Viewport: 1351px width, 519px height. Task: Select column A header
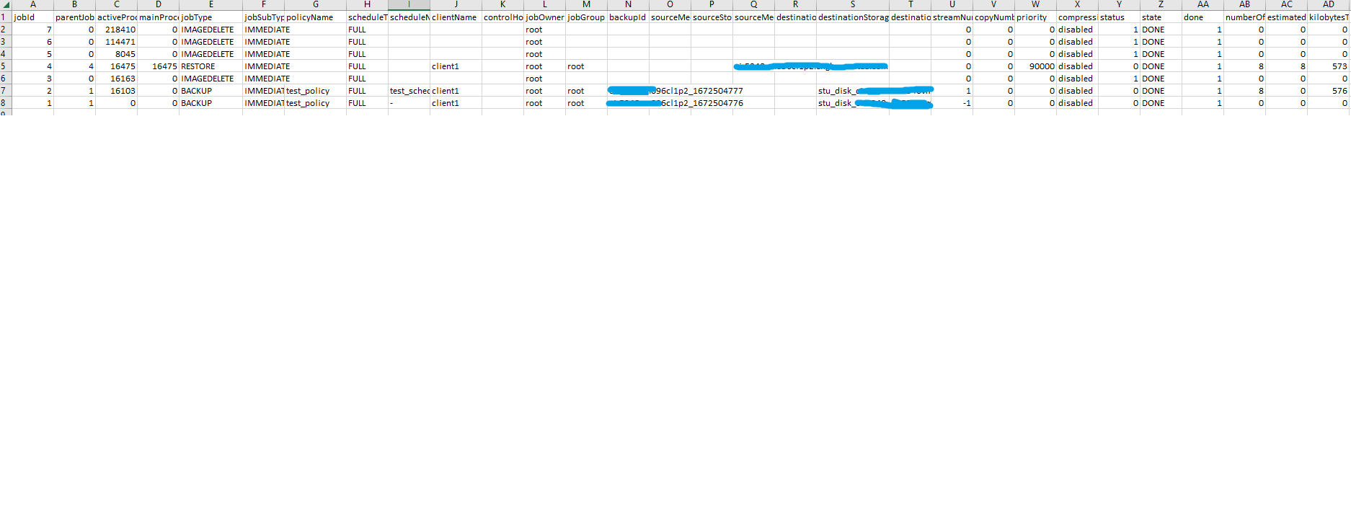tap(32, 4)
